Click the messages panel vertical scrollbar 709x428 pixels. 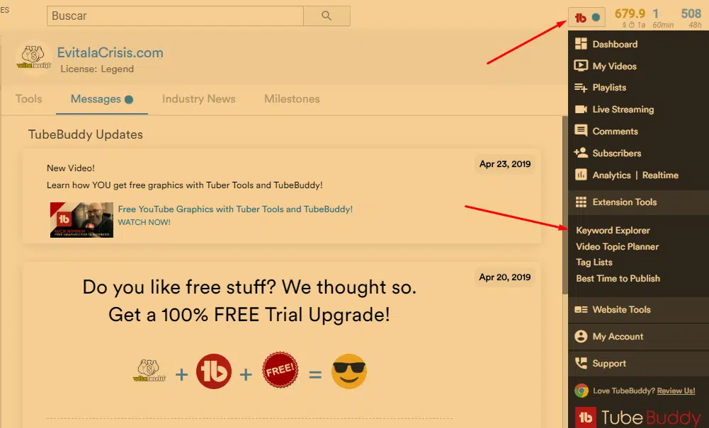[x=565, y=205]
